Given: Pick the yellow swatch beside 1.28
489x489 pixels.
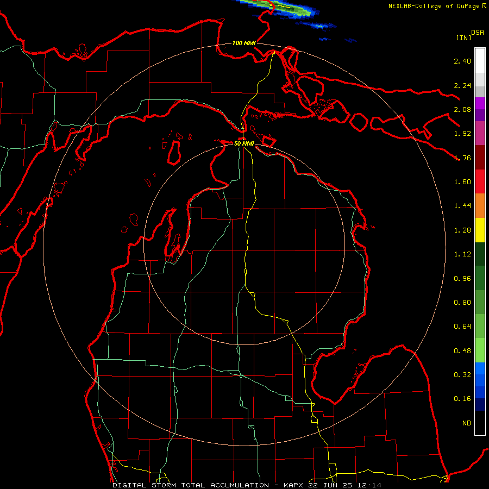Looking at the screenshot, I should click(480, 230).
